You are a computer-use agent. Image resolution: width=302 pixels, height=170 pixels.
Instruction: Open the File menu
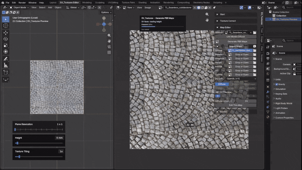[7, 3]
